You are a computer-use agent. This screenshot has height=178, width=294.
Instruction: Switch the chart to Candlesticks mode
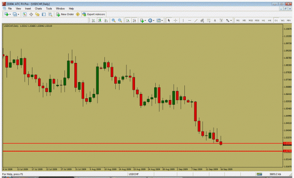(100, 20)
